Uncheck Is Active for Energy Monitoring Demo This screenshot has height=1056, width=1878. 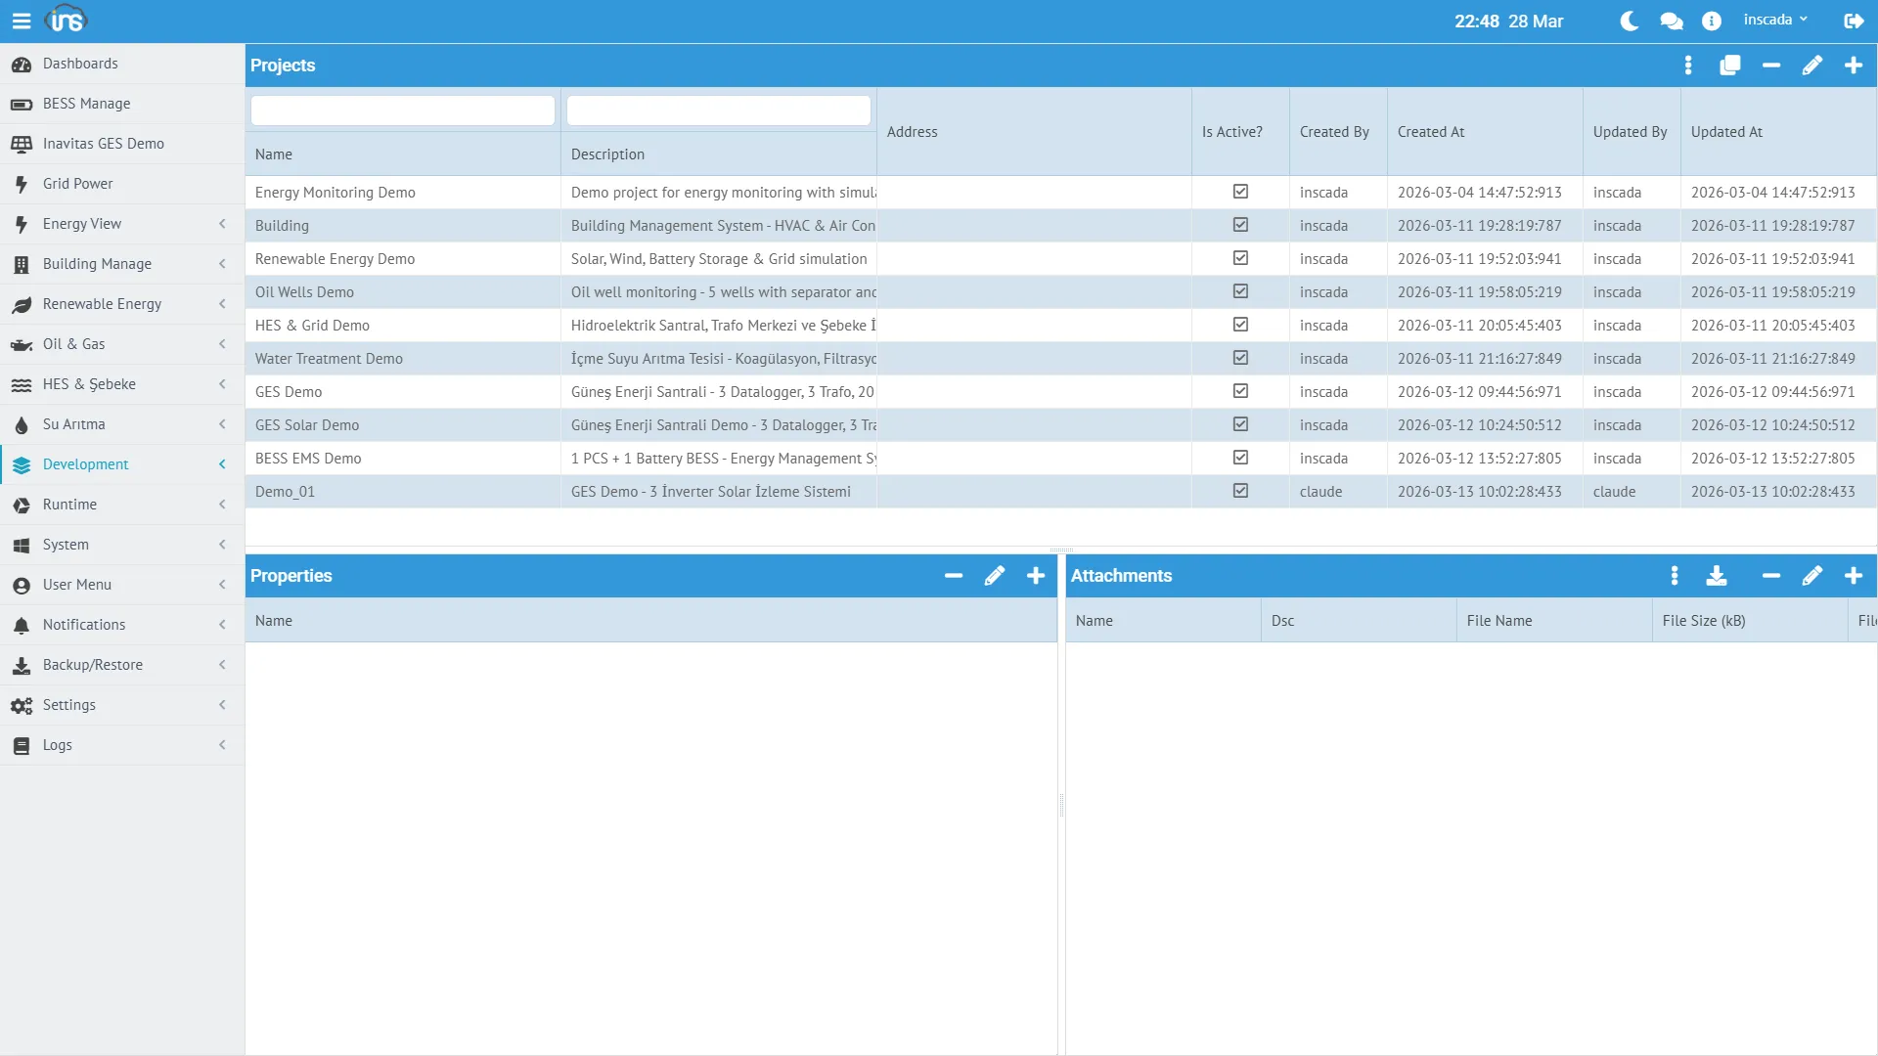tap(1240, 192)
